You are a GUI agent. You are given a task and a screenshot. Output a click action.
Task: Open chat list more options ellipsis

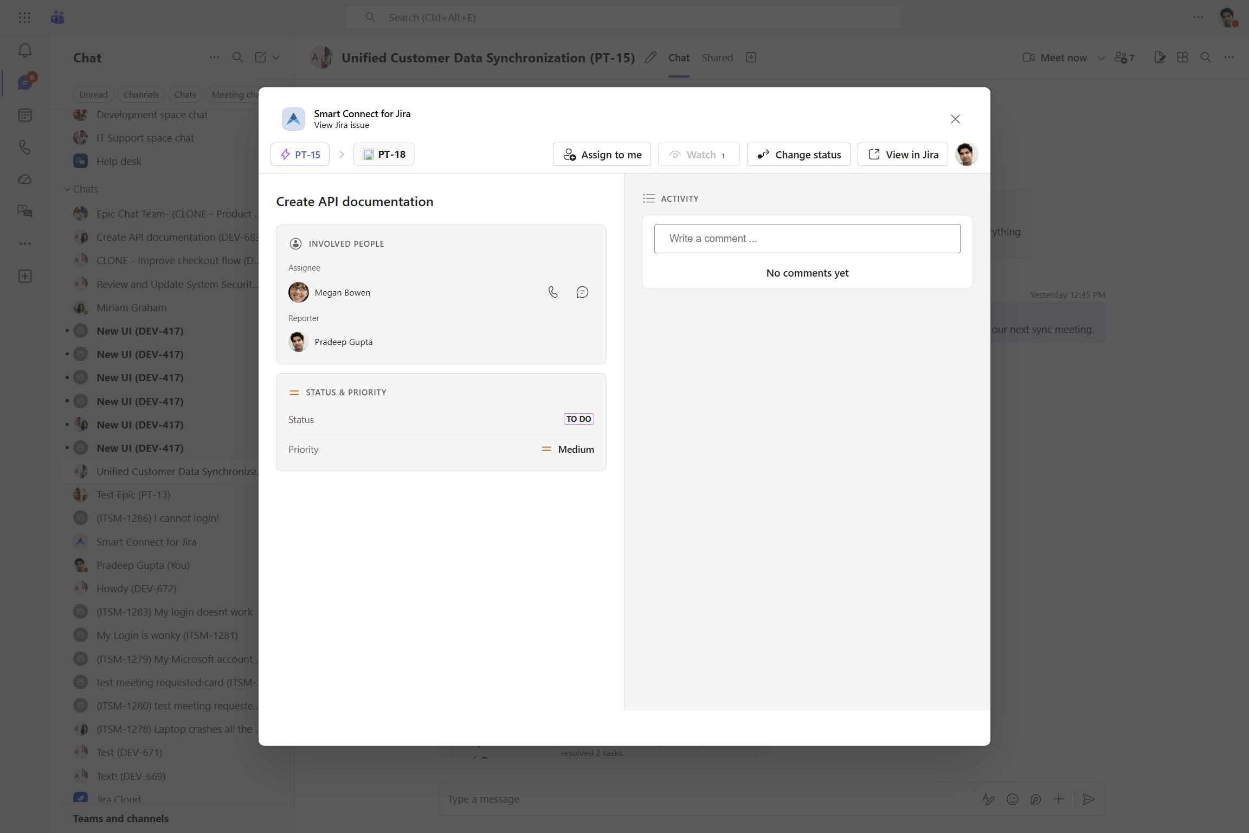point(214,57)
